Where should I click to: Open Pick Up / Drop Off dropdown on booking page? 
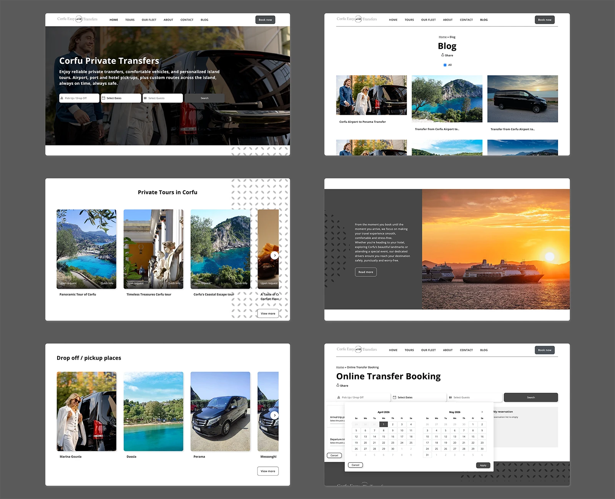(362, 397)
